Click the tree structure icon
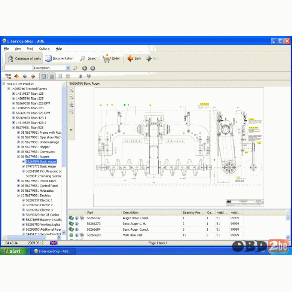This screenshot has width=292, height=292. (x=8, y=76)
